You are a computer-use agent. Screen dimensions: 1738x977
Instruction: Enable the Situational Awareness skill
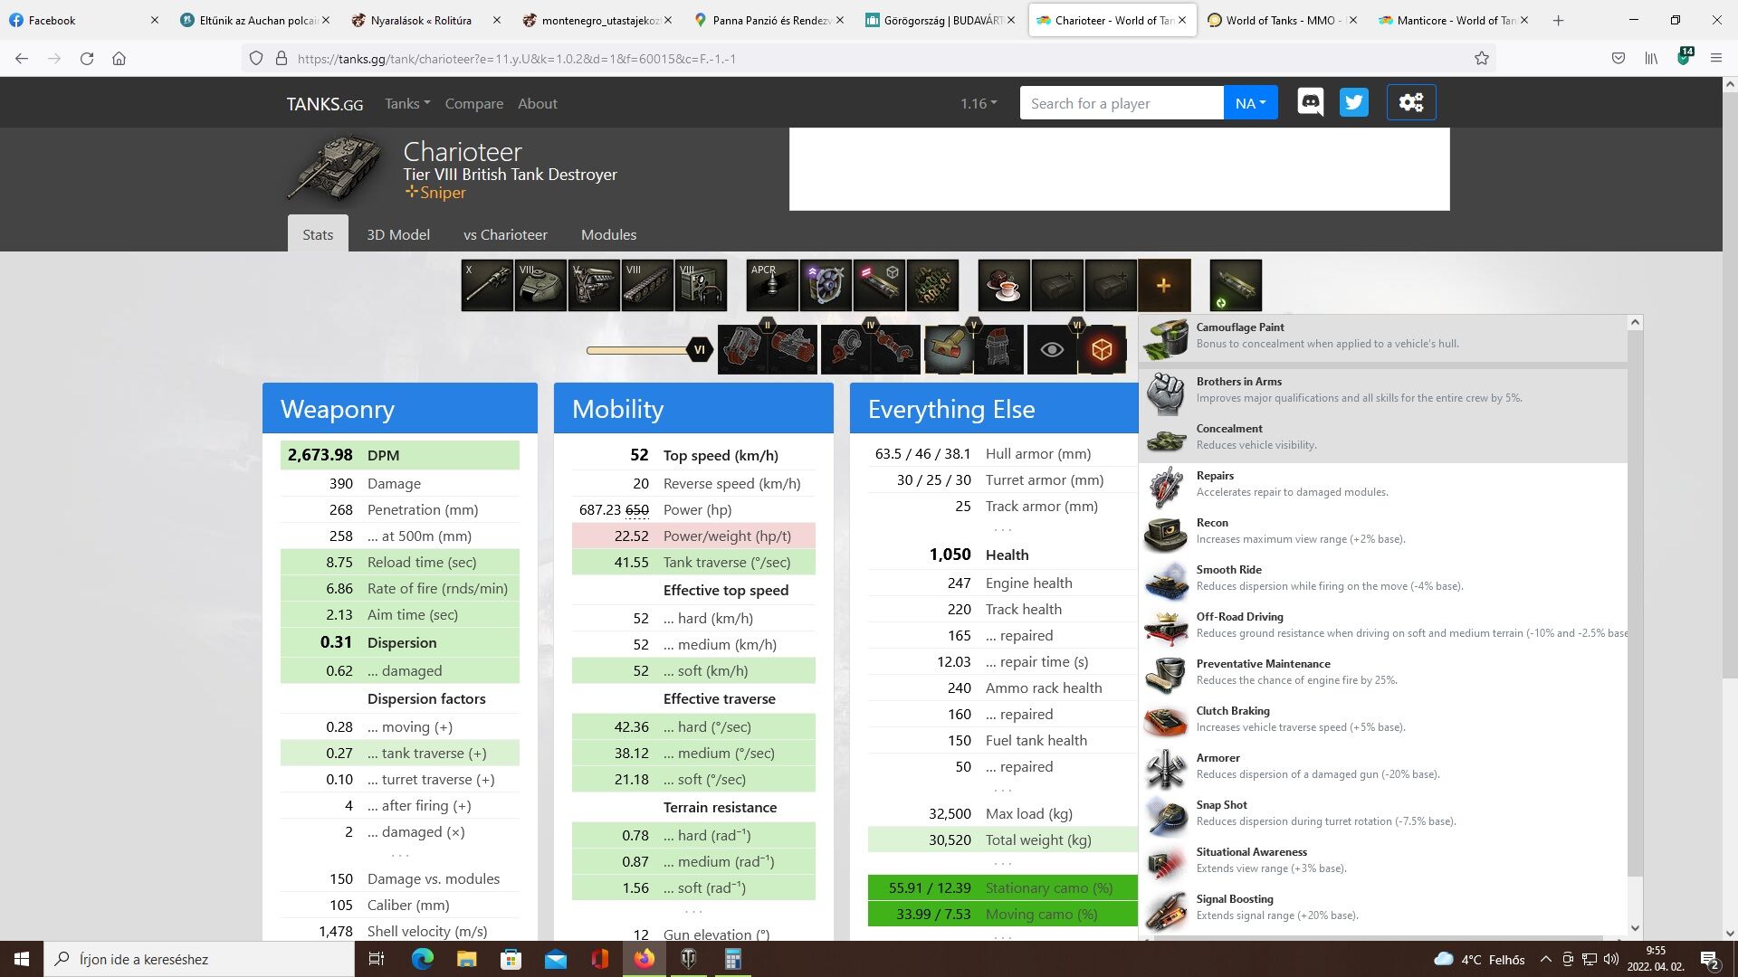click(1383, 863)
